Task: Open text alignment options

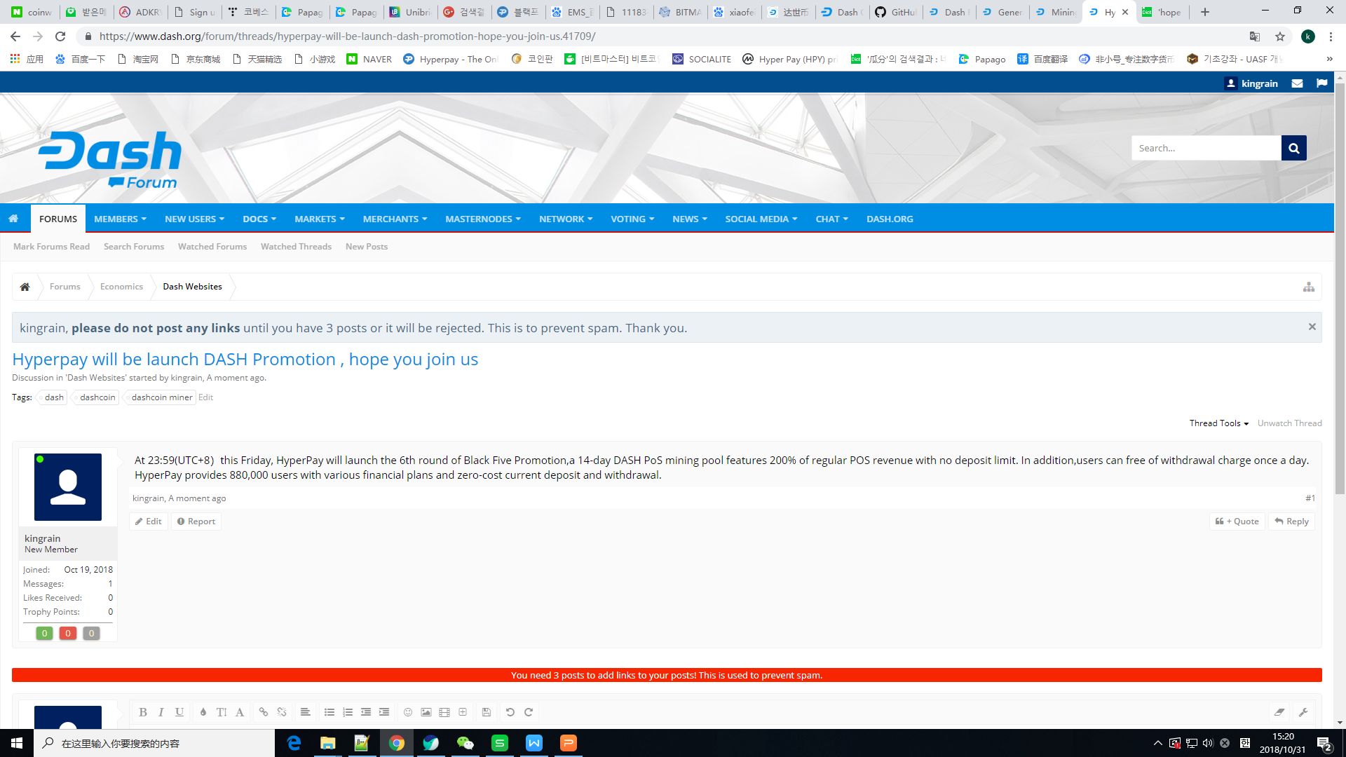Action: [x=306, y=712]
